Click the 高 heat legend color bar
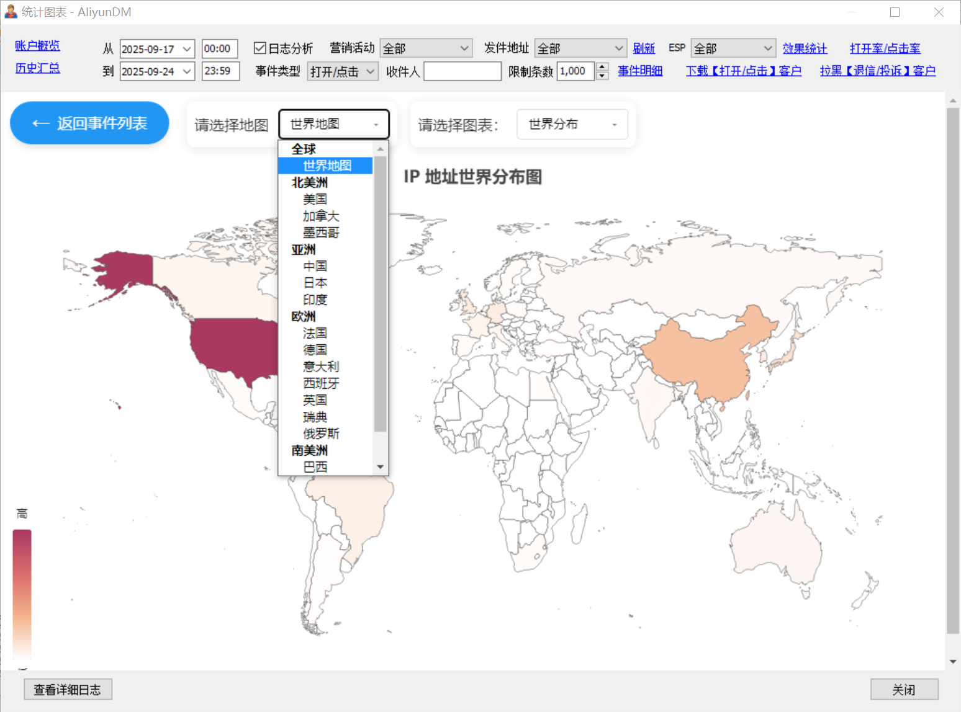Viewport: 961px width, 712px height. point(22,592)
